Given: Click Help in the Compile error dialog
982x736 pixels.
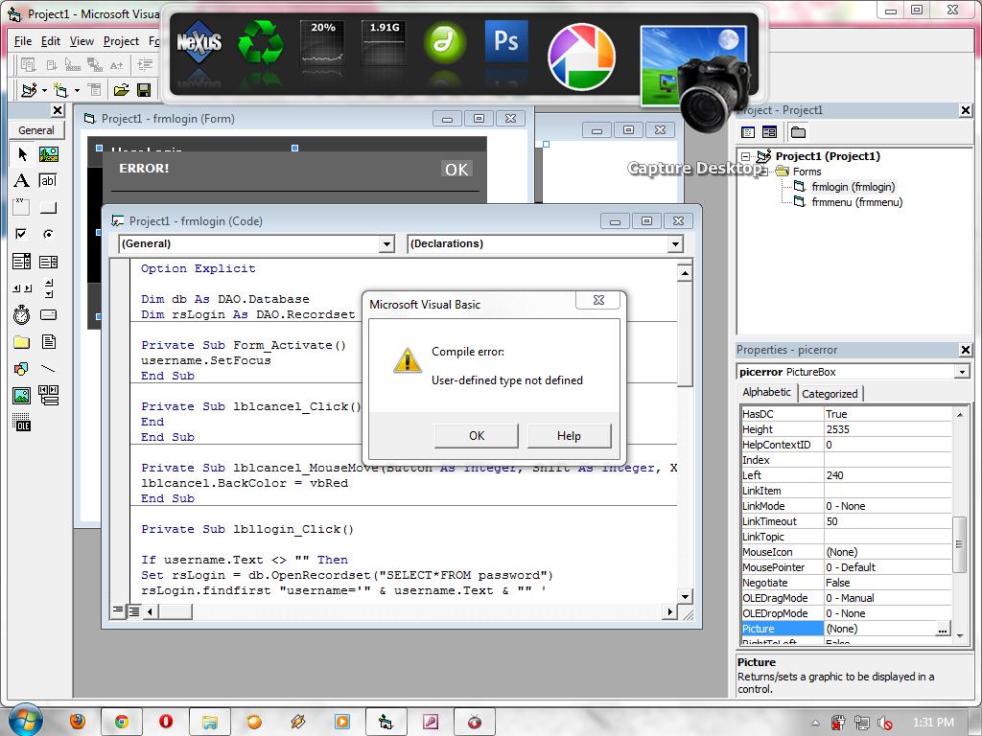Looking at the screenshot, I should [569, 436].
